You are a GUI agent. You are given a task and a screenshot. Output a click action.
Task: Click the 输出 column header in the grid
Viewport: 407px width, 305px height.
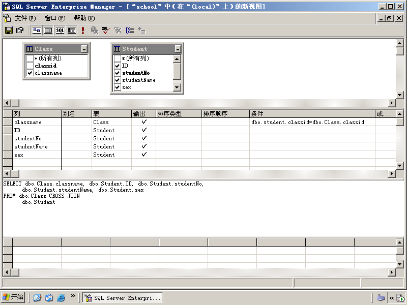pos(144,113)
